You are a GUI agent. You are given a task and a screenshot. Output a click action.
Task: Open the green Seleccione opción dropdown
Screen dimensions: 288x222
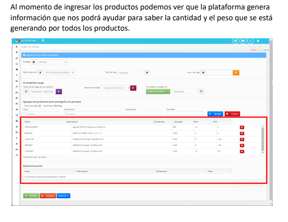point(158,91)
